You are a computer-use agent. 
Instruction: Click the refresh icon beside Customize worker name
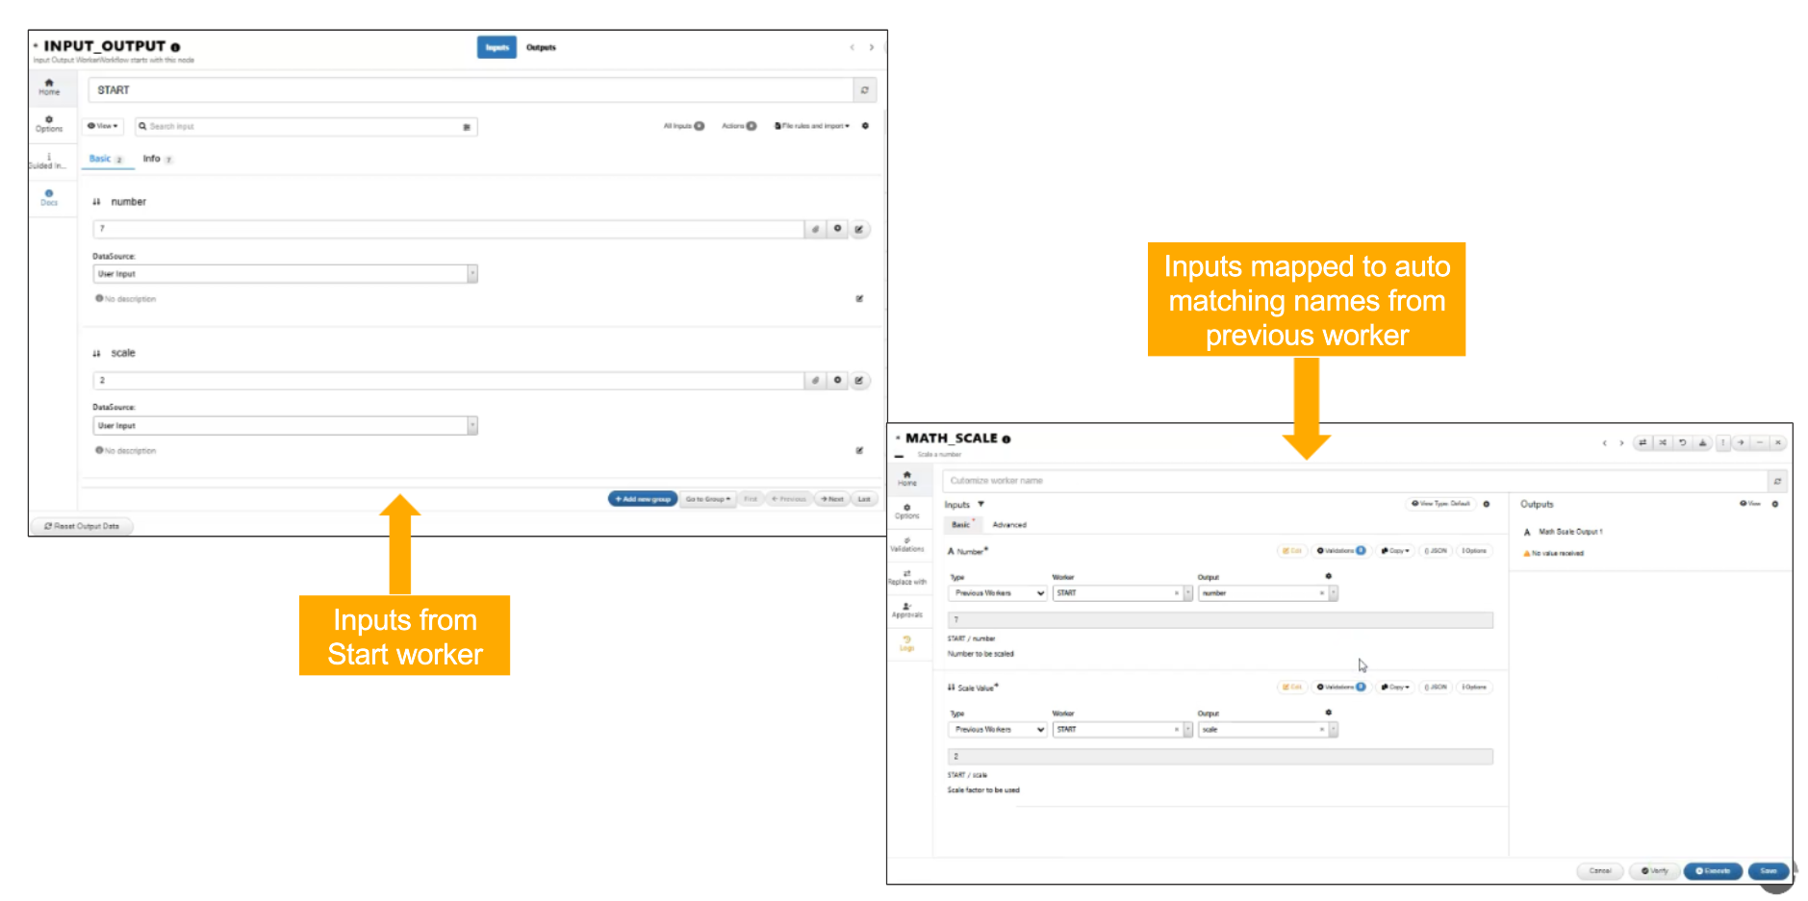coord(1777,481)
